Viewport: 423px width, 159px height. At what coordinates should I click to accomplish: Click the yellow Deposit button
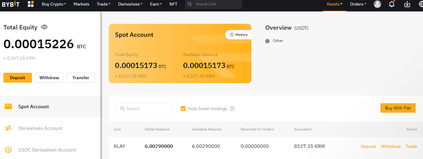(x=18, y=78)
